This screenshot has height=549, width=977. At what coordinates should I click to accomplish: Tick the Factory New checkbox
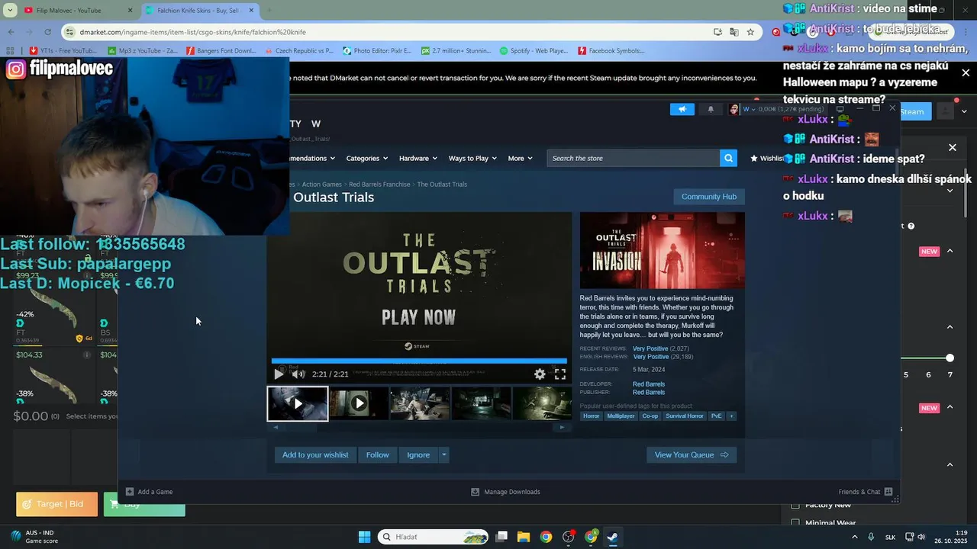(x=795, y=505)
